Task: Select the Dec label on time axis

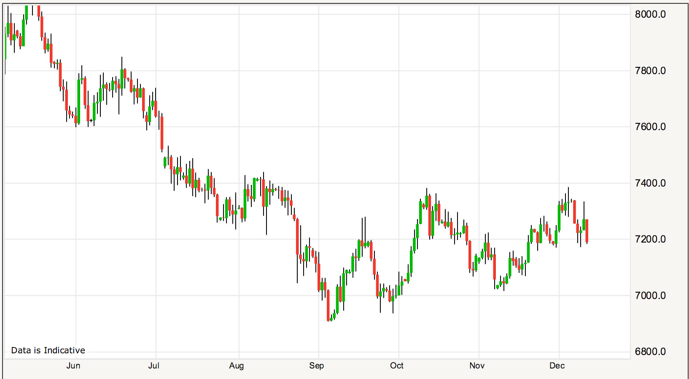Action: point(557,366)
